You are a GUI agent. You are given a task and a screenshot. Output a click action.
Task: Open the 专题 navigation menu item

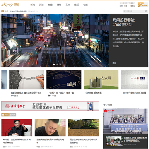point(85,5)
